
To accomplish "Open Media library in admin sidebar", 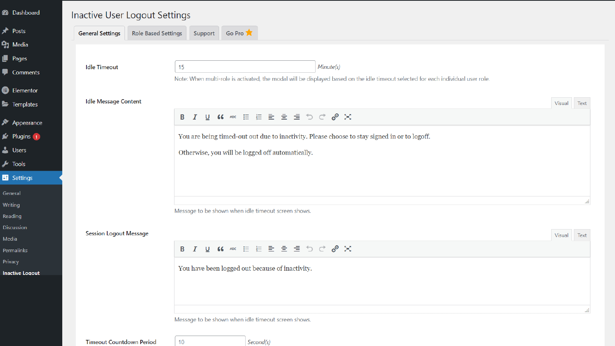I will tap(31, 45).
